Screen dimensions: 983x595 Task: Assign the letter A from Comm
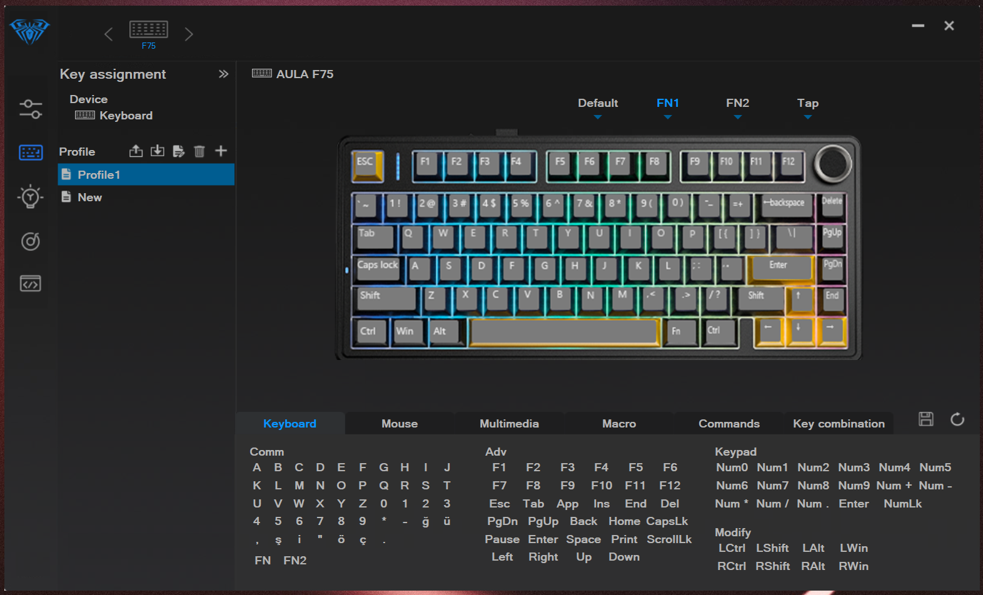pos(257,467)
